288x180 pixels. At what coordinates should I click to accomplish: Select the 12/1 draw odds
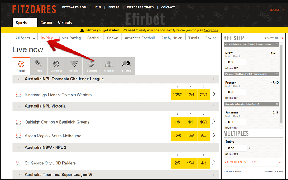tap(190, 95)
